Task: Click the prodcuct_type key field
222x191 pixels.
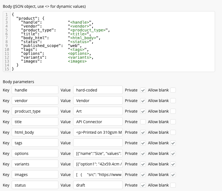Action: click(x=35, y=111)
